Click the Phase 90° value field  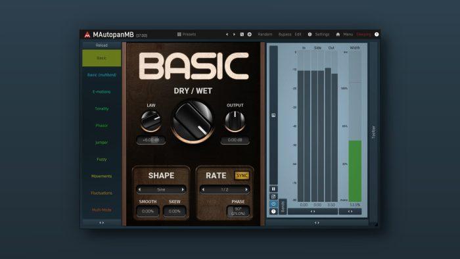tap(238, 211)
